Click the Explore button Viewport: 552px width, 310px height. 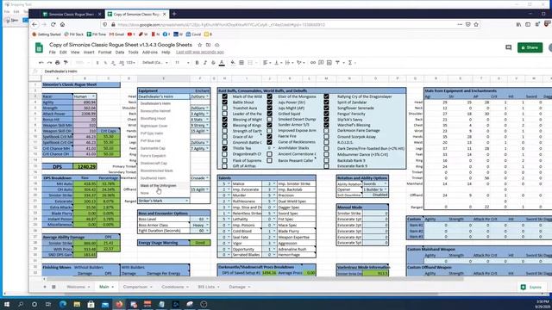click(x=531, y=287)
